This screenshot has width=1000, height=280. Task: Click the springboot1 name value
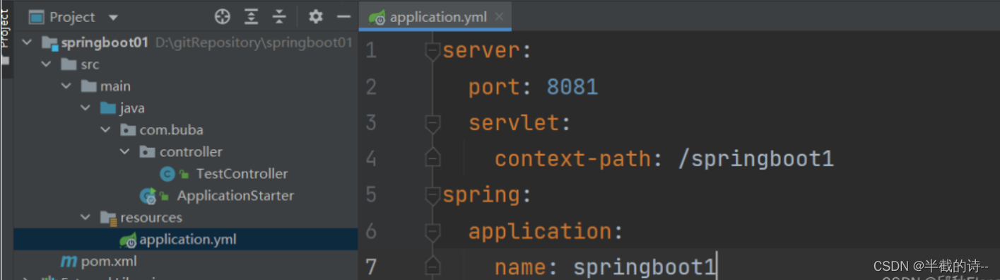[x=645, y=267]
